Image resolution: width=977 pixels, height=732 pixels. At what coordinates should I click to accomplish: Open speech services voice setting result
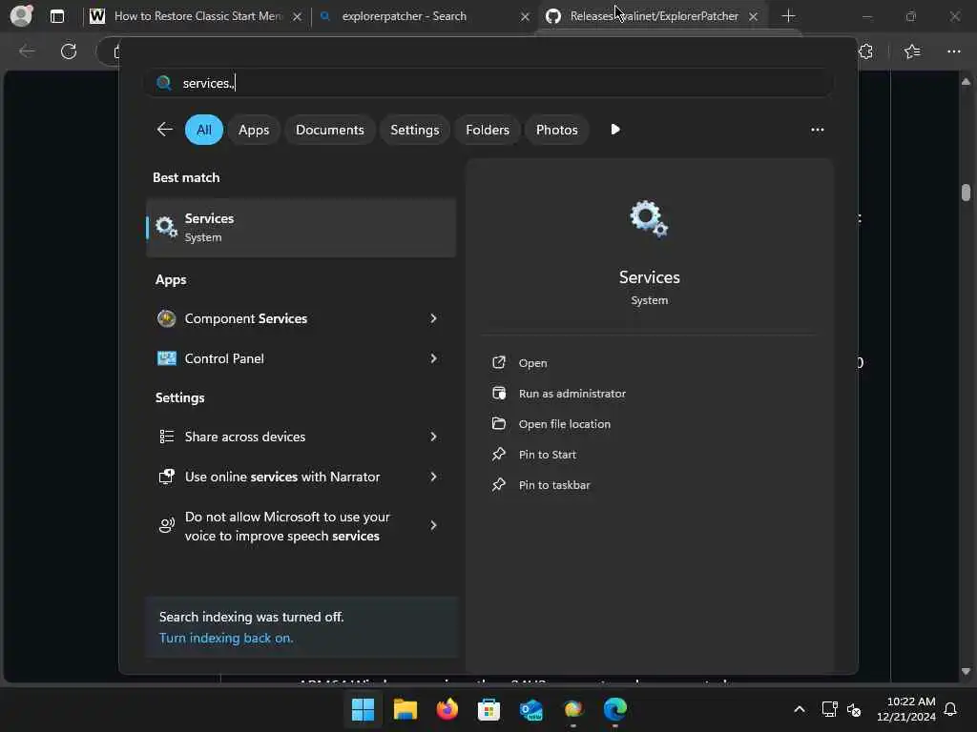(301, 526)
